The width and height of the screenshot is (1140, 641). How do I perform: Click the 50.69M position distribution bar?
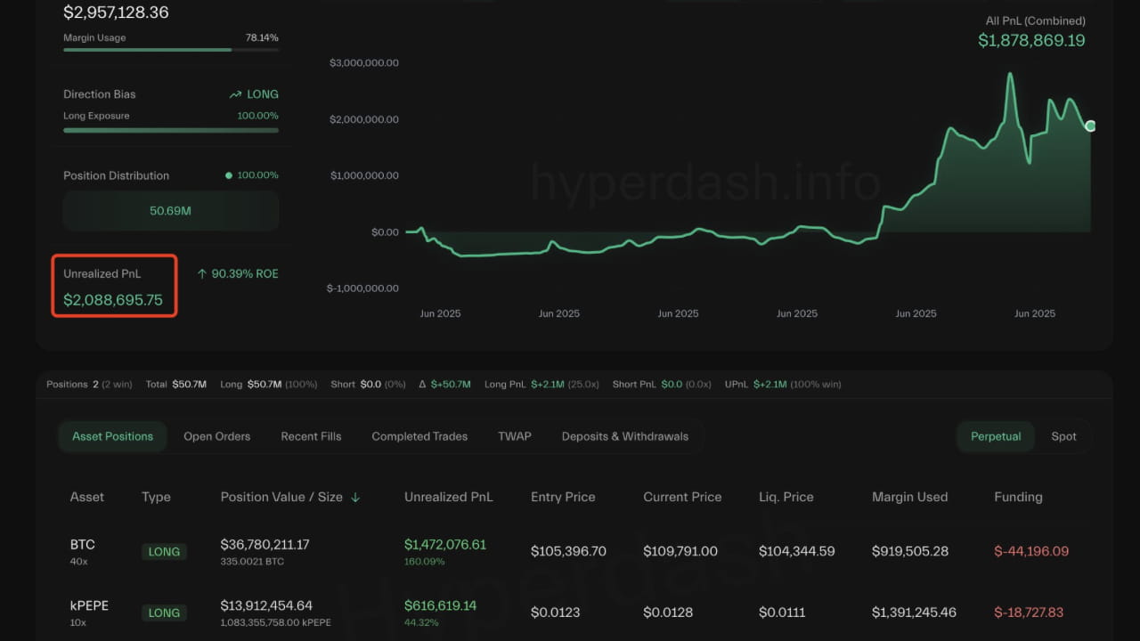click(x=171, y=212)
